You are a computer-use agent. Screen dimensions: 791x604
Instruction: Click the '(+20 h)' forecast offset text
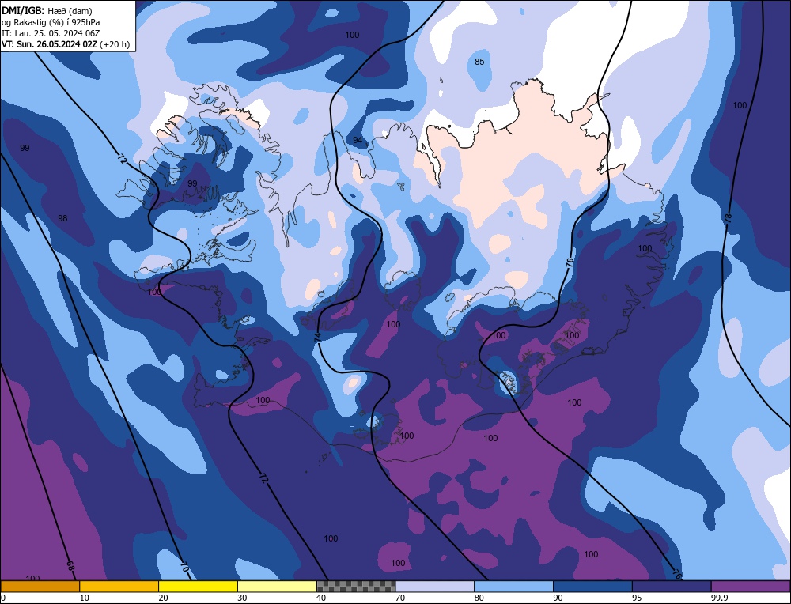pos(115,44)
